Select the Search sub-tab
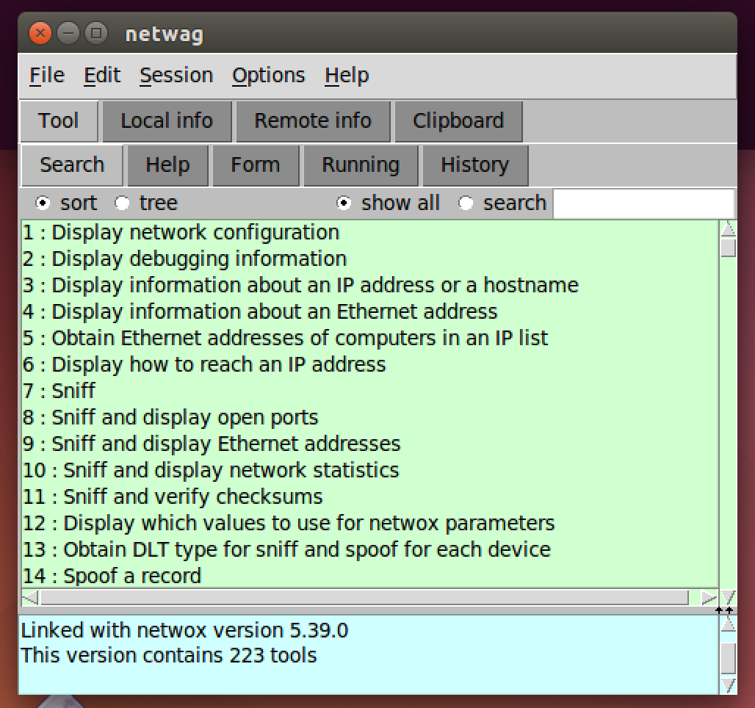 pos(72,165)
